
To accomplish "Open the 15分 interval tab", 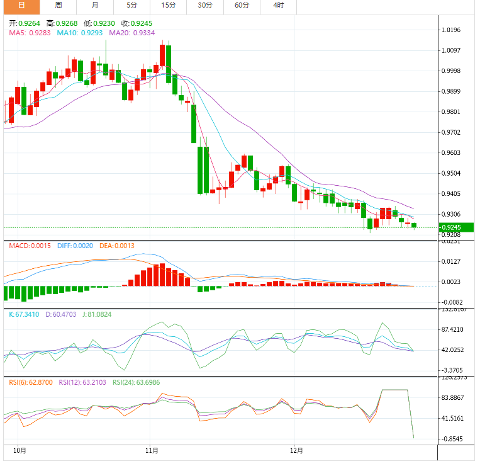I will pos(169,6).
